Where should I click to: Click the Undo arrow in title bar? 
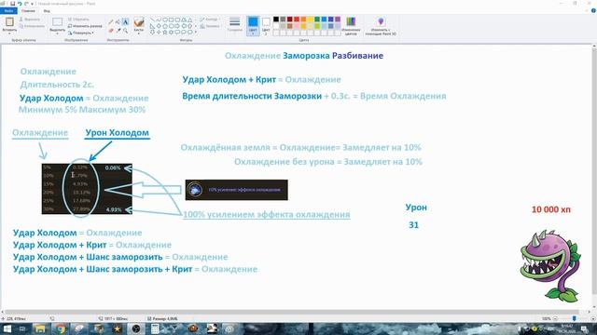click(x=20, y=4)
